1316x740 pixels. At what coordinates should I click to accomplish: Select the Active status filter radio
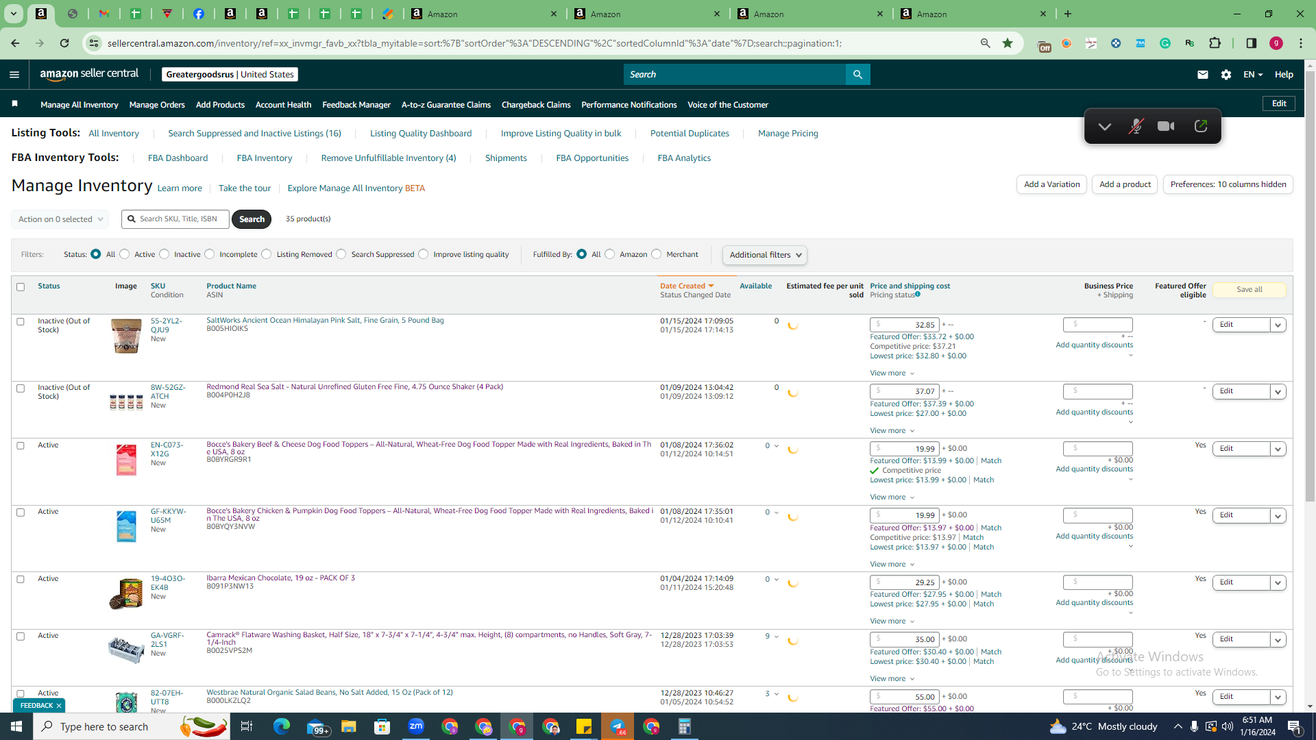coord(125,254)
